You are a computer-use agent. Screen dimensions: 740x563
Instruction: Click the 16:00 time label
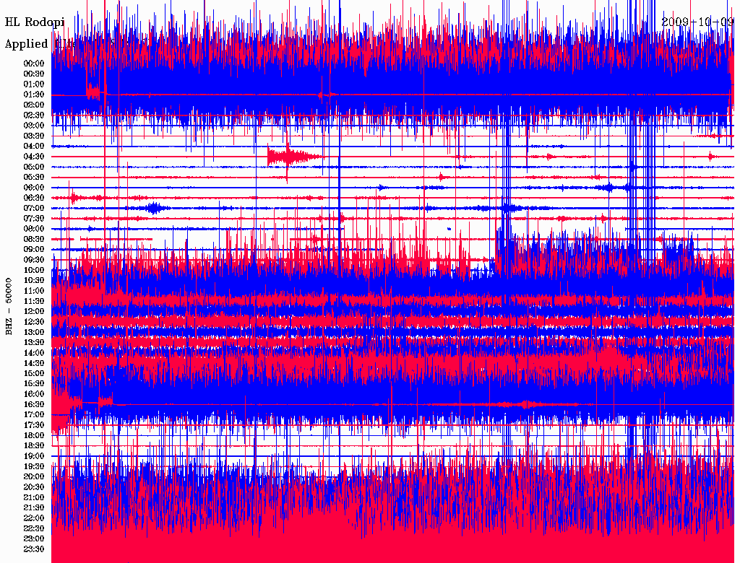(34, 394)
